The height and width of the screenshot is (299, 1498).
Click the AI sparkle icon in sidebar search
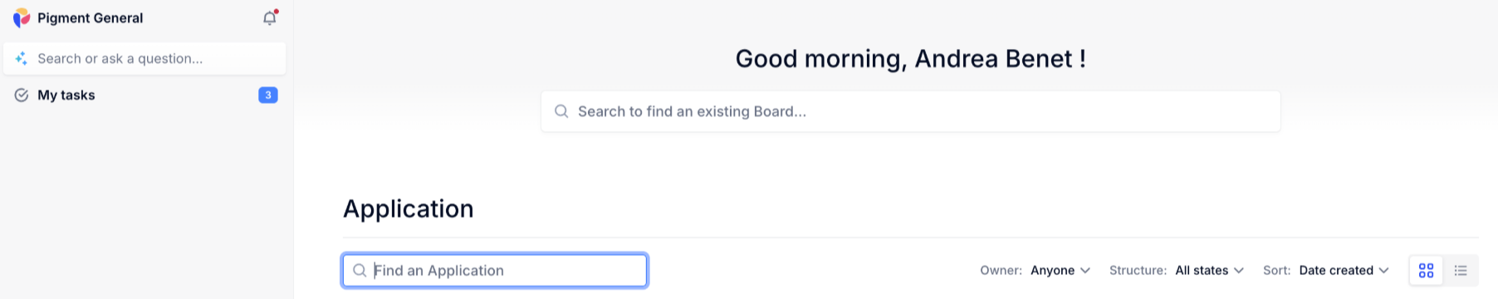point(22,59)
